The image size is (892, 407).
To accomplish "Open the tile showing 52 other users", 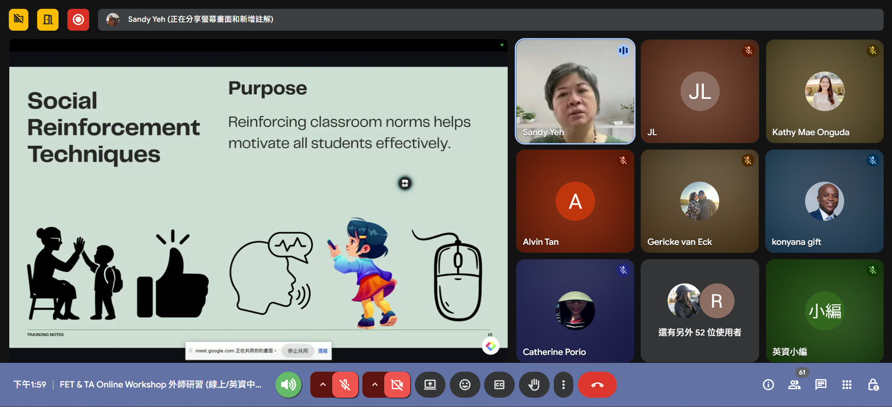I will point(699,310).
